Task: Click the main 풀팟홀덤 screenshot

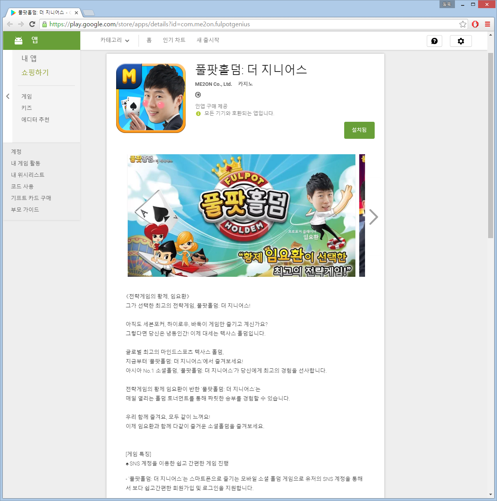Action: pos(242,215)
